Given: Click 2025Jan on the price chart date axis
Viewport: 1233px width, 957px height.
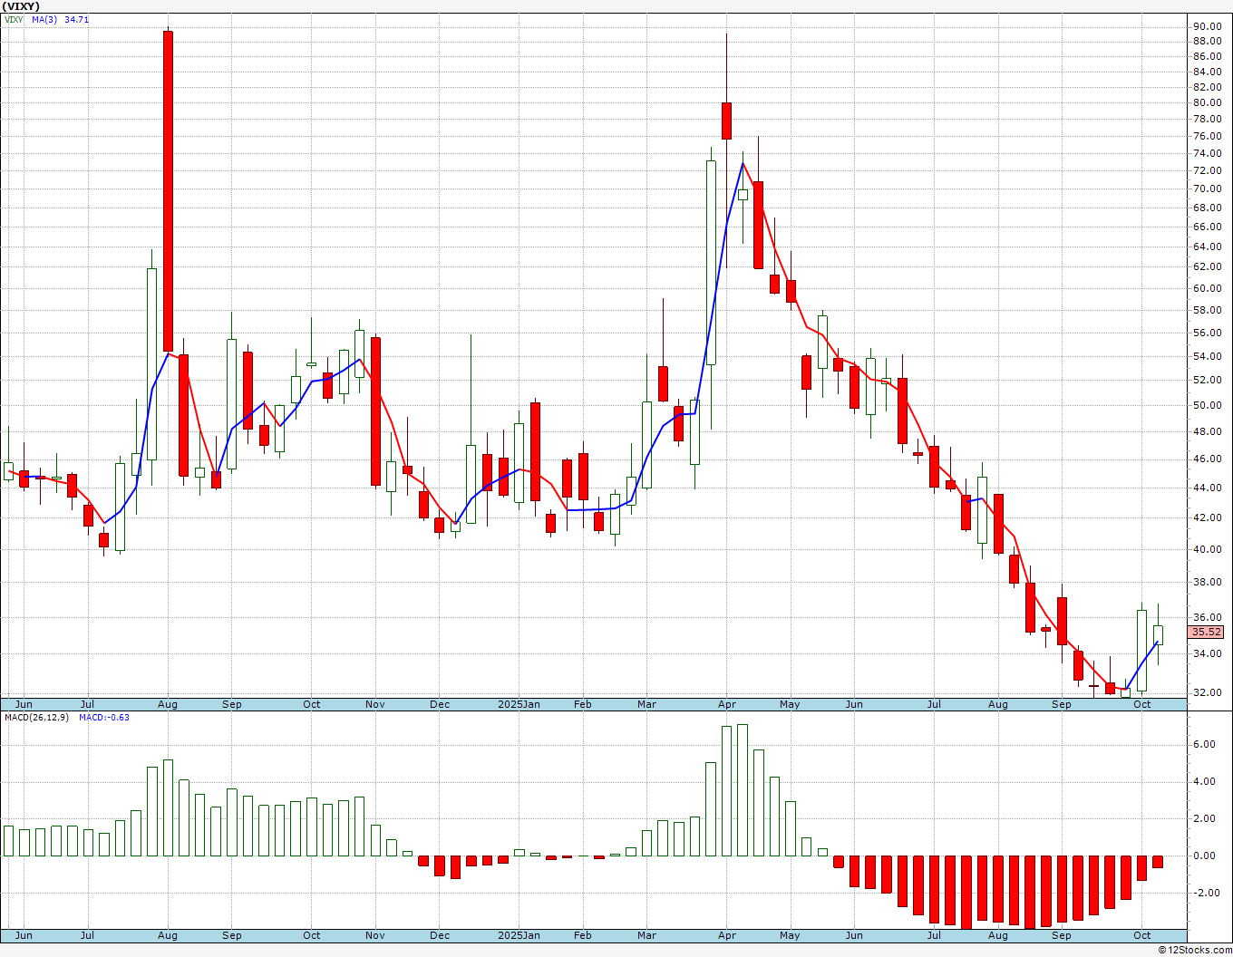Looking at the screenshot, I should point(519,704).
